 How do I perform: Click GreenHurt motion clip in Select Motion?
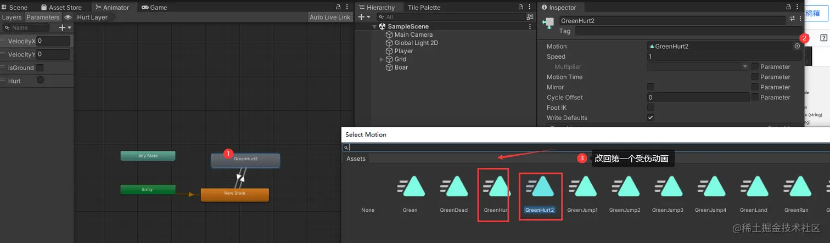[497, 195]
